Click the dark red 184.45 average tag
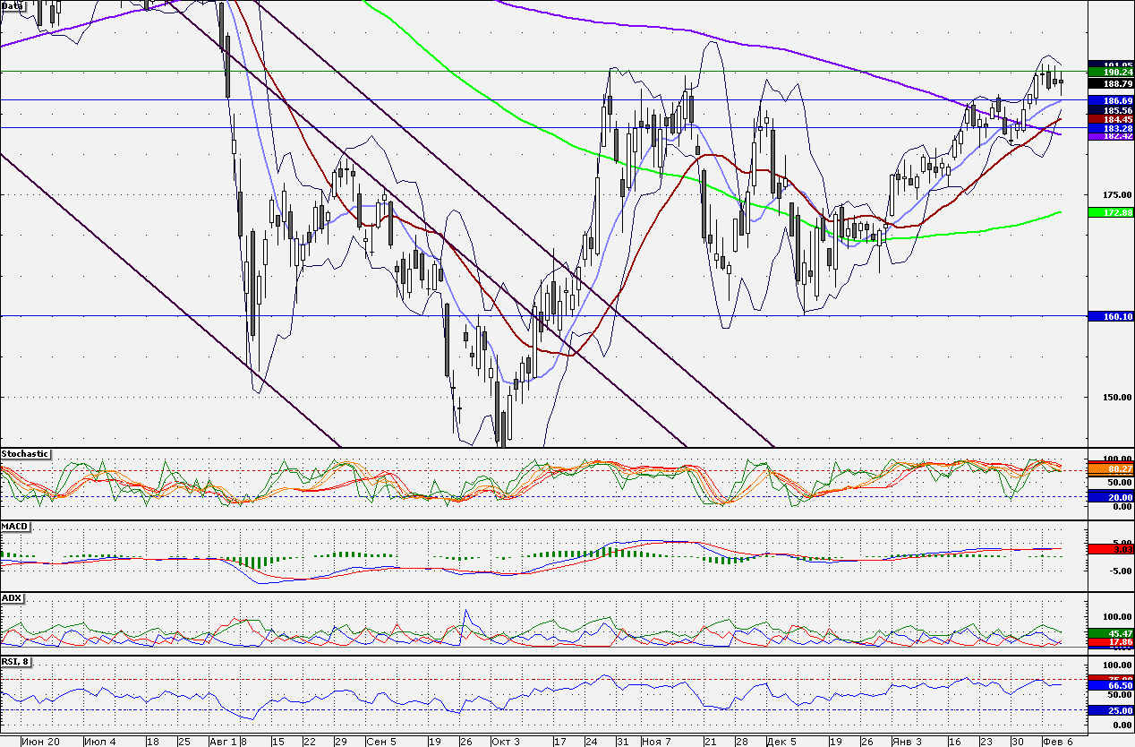1135x747 pixels. click(x=1111, y=119)
